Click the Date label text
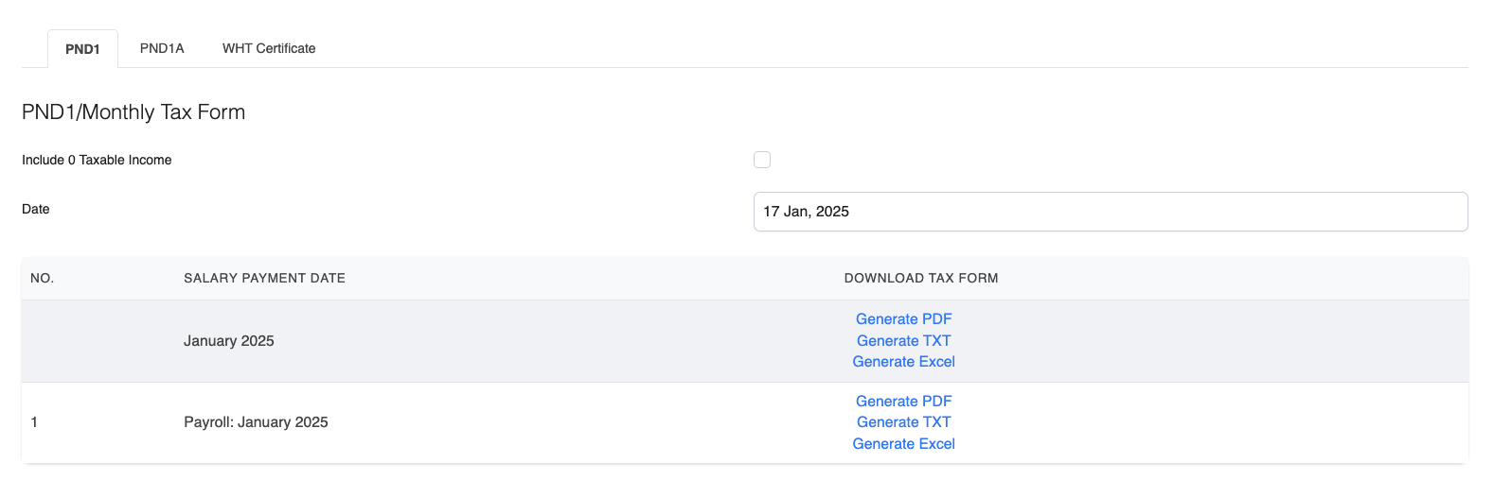The height and width of the screenshot is (480, 1494). [x=36, y=209]
